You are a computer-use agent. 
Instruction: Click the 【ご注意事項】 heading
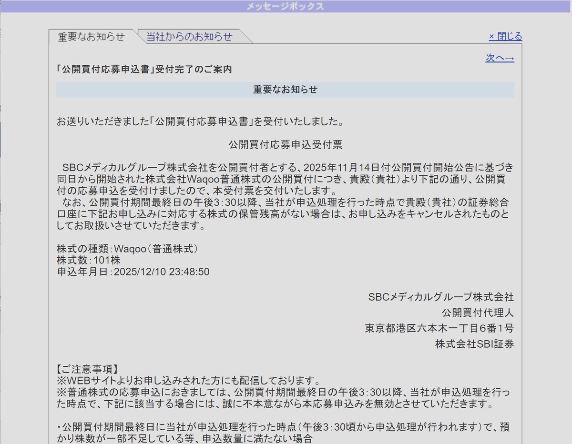pos(87,369)
